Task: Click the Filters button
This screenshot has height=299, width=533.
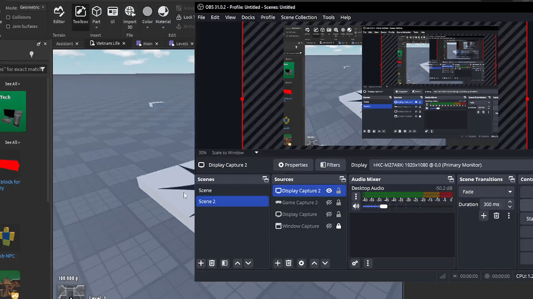Action: tap(330, 165)
